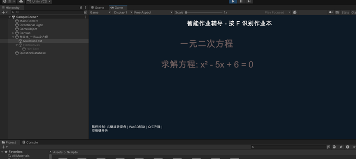356x159 pixels.
Task: Click the Search by Label tag icon
Action: [341, 147]
